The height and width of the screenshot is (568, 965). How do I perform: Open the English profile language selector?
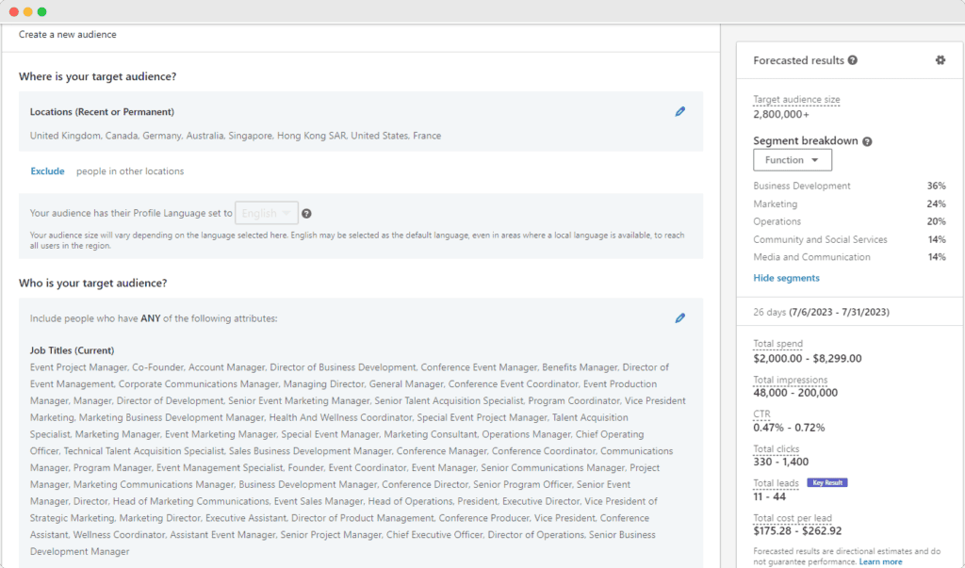(x=266, y=213)
